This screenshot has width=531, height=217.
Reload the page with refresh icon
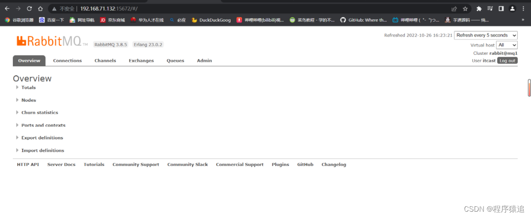[29, 9]
